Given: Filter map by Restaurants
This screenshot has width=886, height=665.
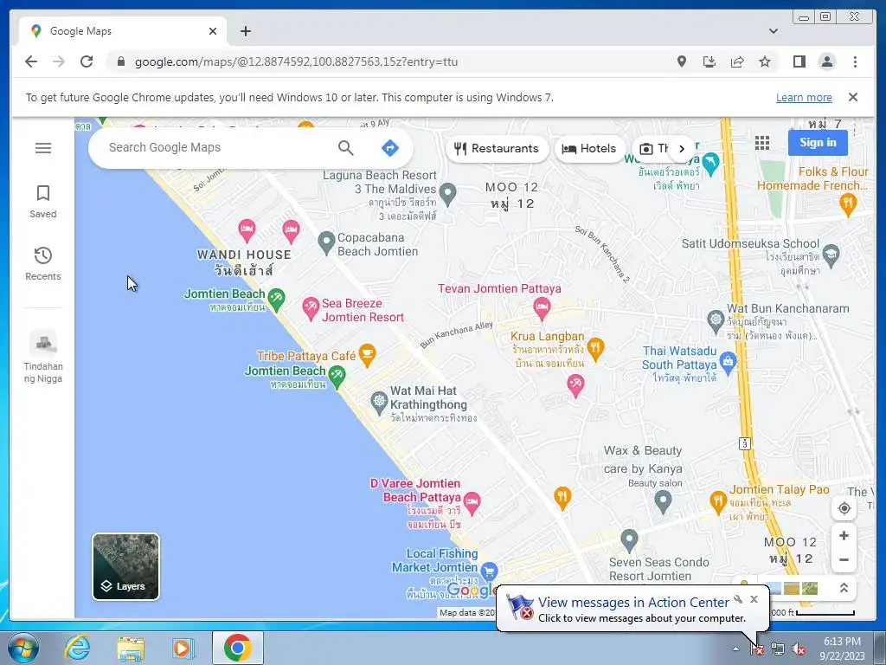Looking at the screenshot, I should point(498,149).
